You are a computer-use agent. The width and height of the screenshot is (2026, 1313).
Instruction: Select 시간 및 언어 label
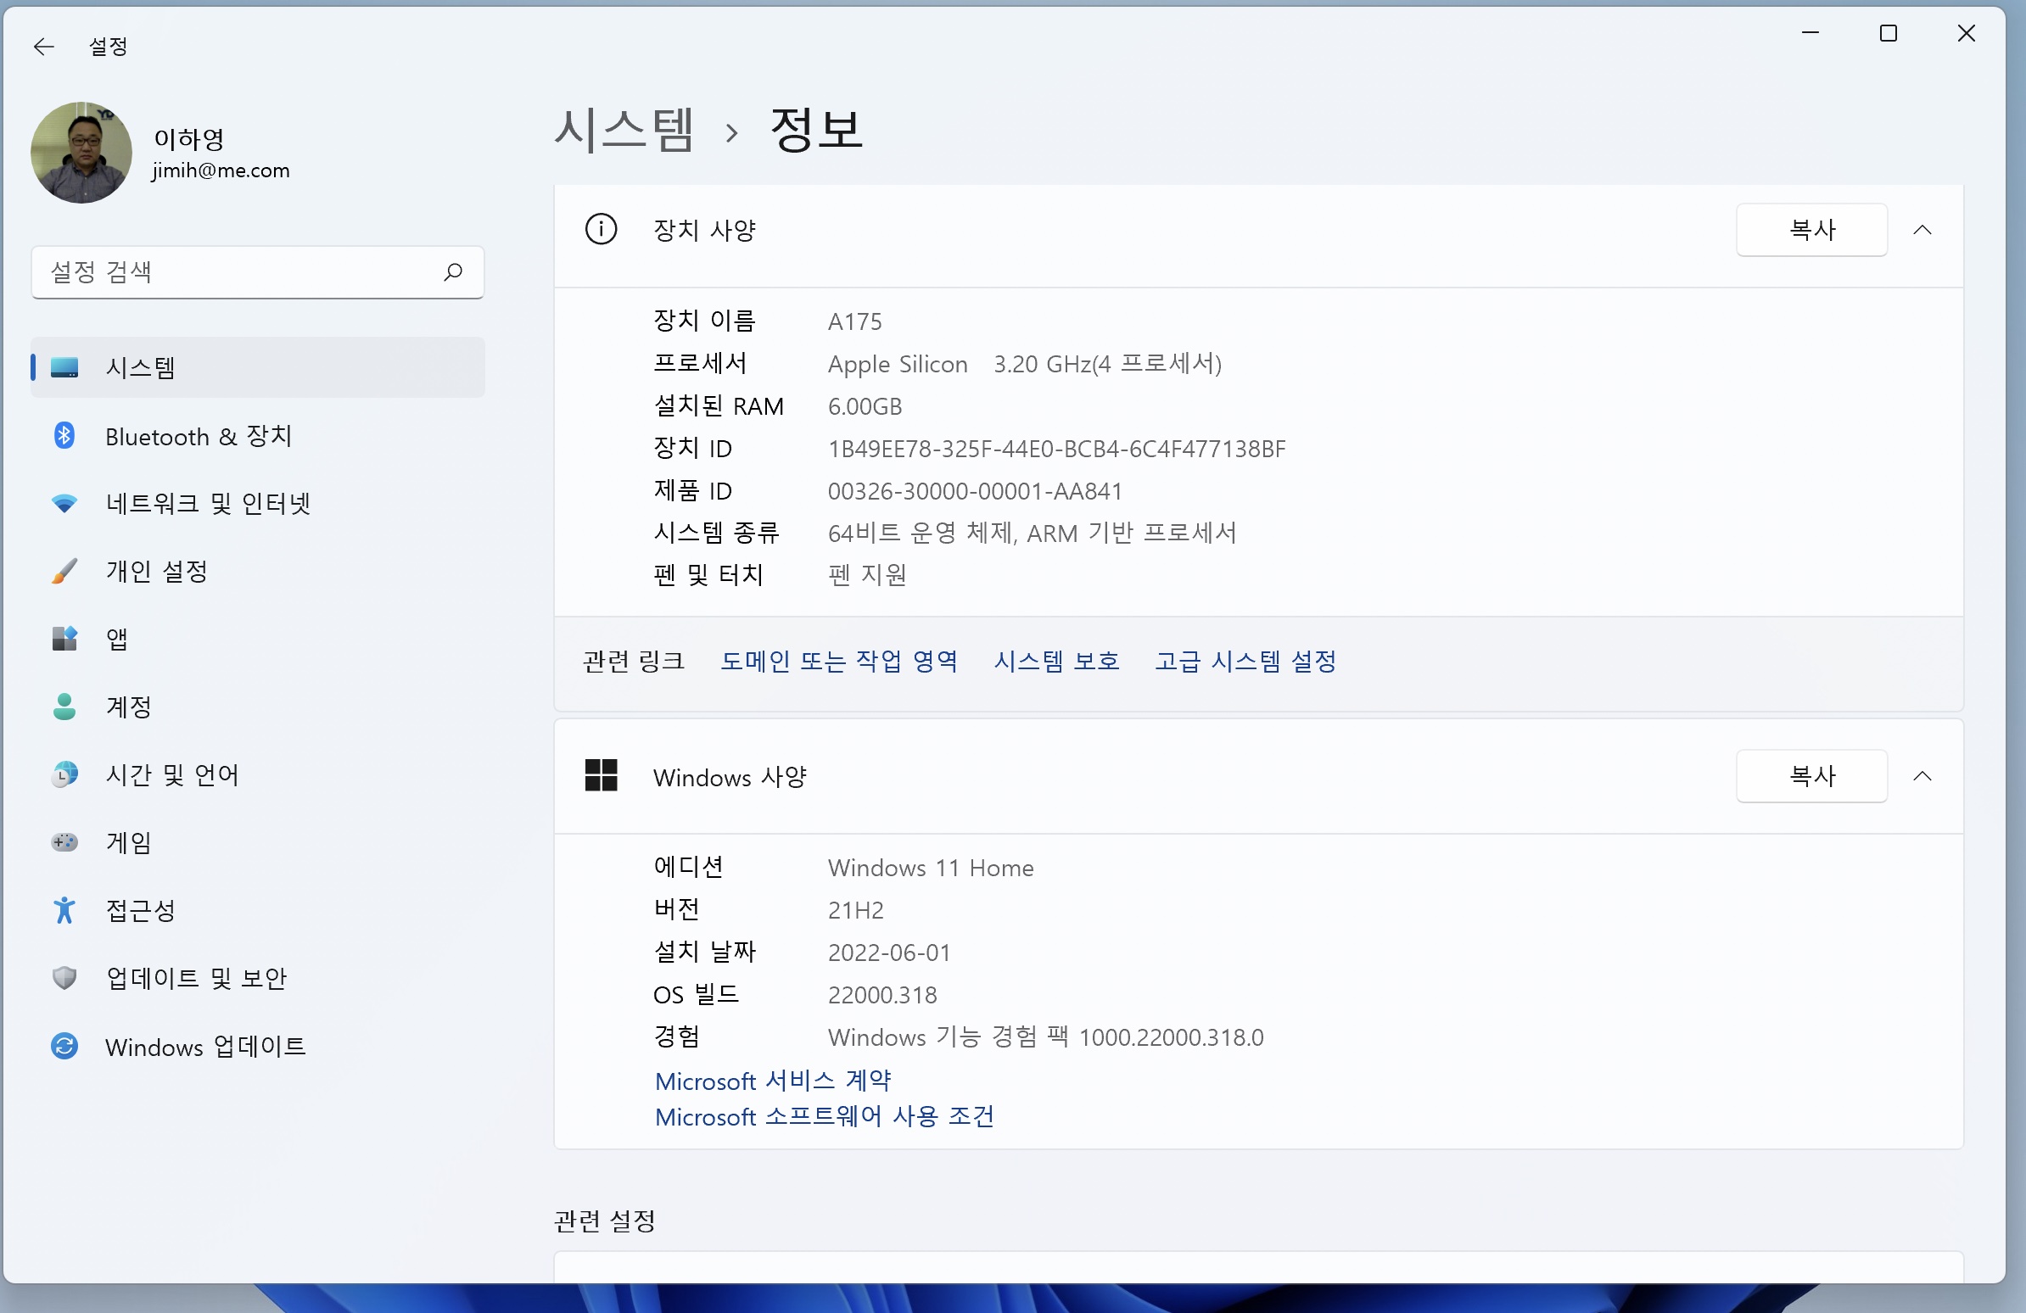coord(172,774)
